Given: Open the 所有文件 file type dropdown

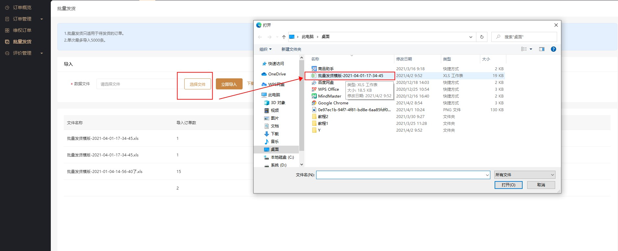Looking at the screenshot, I should pos(524,175).
